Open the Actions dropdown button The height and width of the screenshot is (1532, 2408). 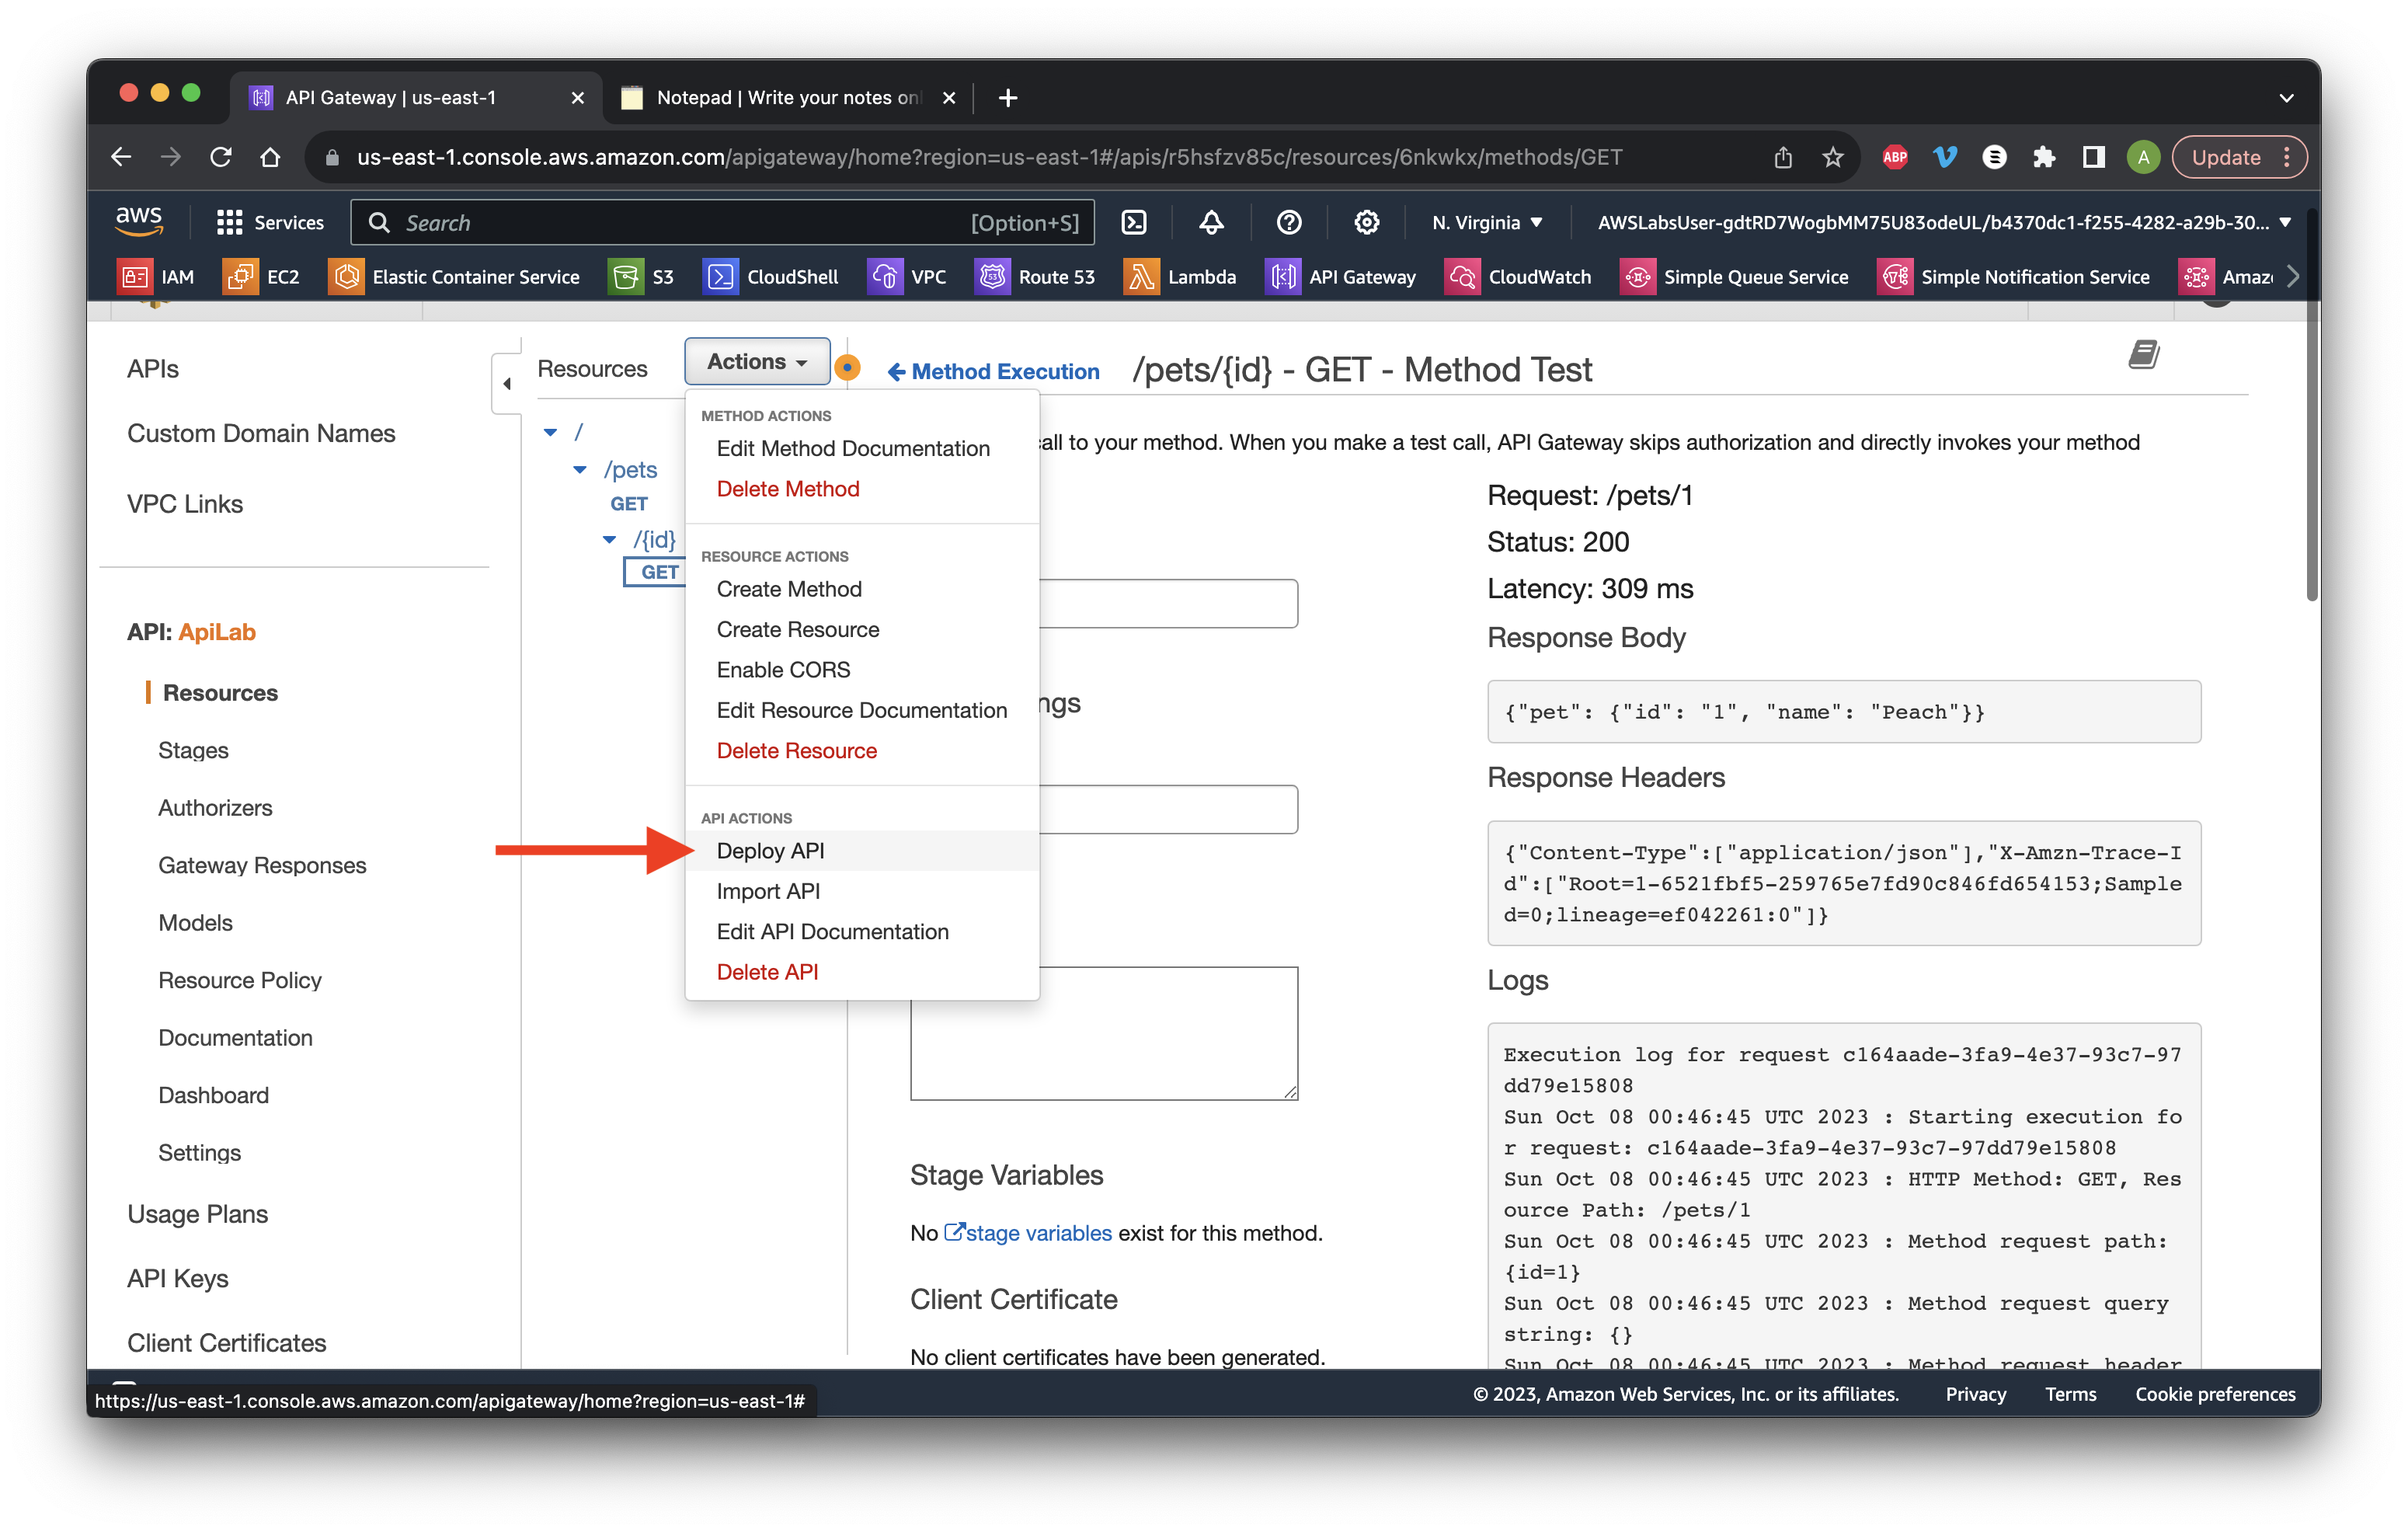coord(757,362)
